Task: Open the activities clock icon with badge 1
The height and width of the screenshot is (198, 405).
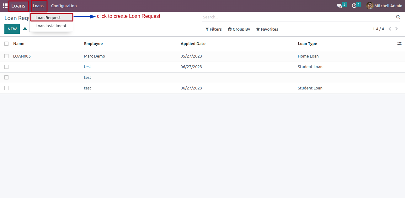Action: pos(354,6)
